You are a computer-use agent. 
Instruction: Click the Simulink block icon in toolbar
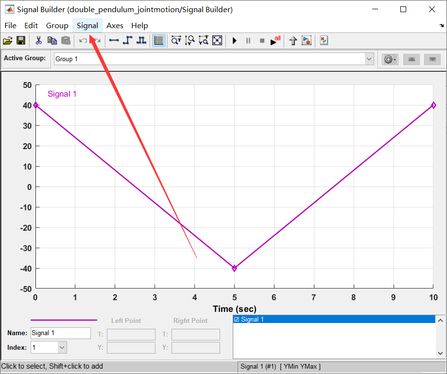(x=307, y=41)
